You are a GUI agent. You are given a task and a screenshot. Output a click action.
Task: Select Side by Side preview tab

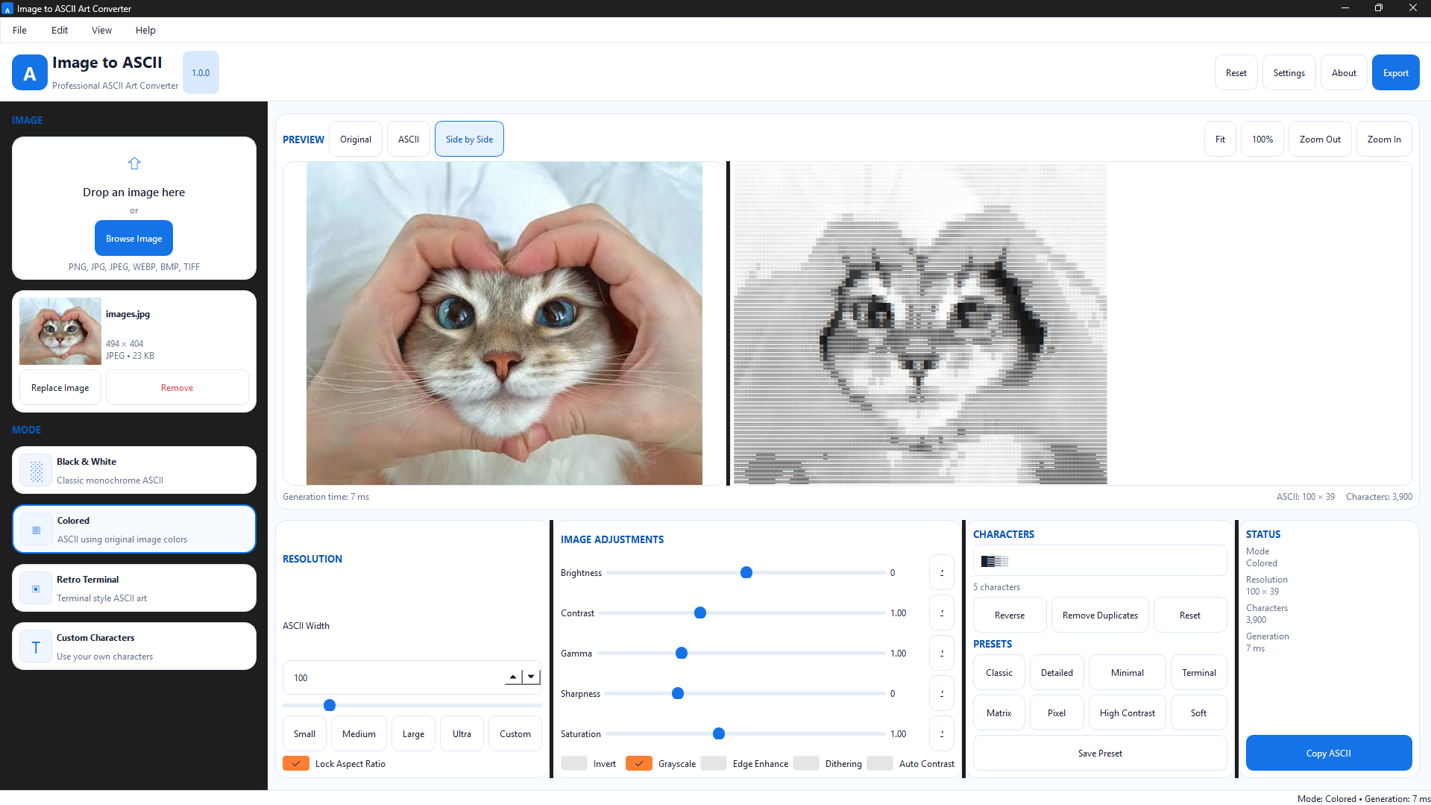469,139
